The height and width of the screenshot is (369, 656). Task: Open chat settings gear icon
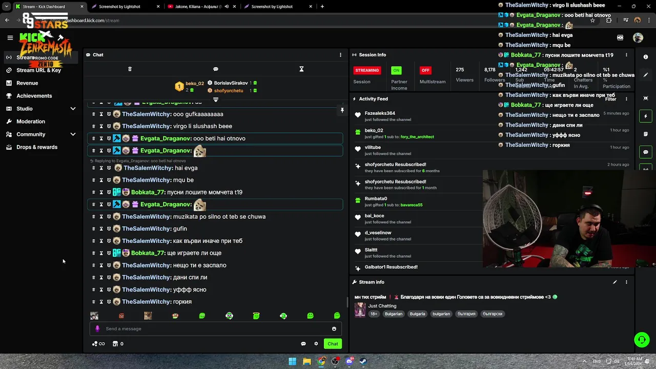(316, 344)
